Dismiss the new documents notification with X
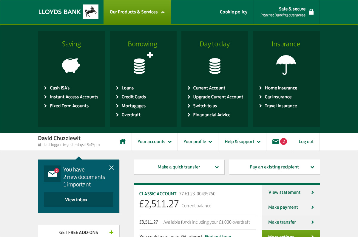Viewport: 358px width, 237px height. coord(111,168)
